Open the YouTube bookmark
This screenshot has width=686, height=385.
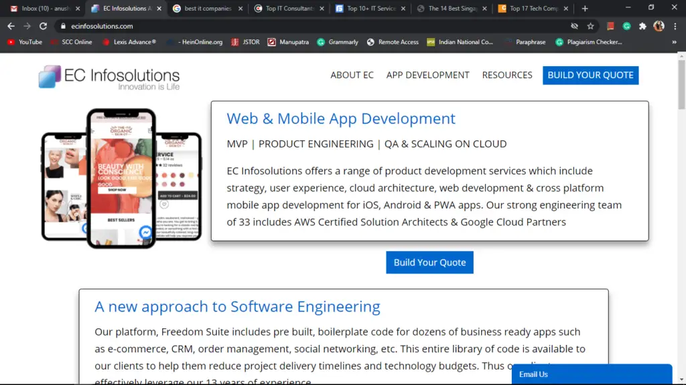tap(25, 42)
